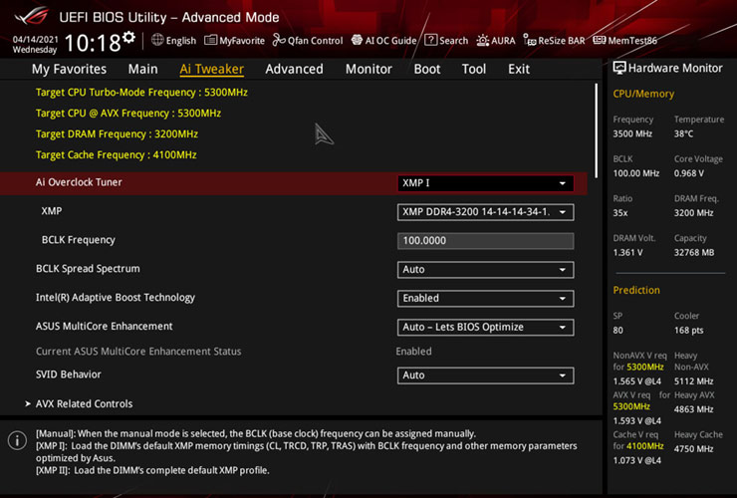This screenshot has width=737, height=498.
Task: Open ASUS MultiCore Enhancement dropdown
Action: coord(486,328)
